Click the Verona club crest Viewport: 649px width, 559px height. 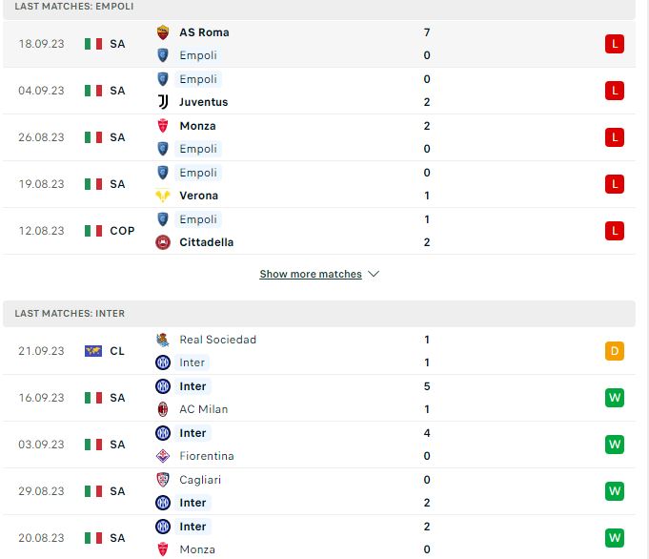point(163,196)
